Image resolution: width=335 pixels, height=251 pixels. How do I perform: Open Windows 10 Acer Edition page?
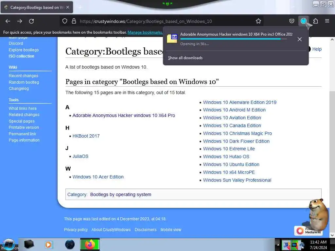pos(98,177)
